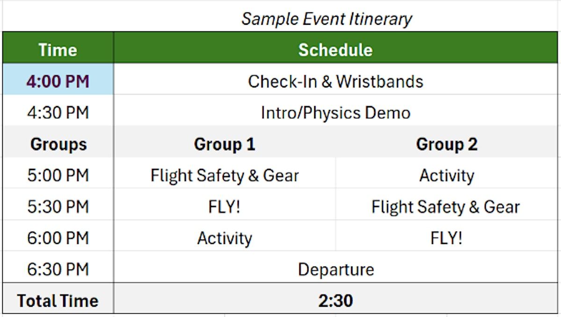The image size is (561, 317).
Task: Select the Intro/Physics Demo cell
Action: click(x=336, y=113)
